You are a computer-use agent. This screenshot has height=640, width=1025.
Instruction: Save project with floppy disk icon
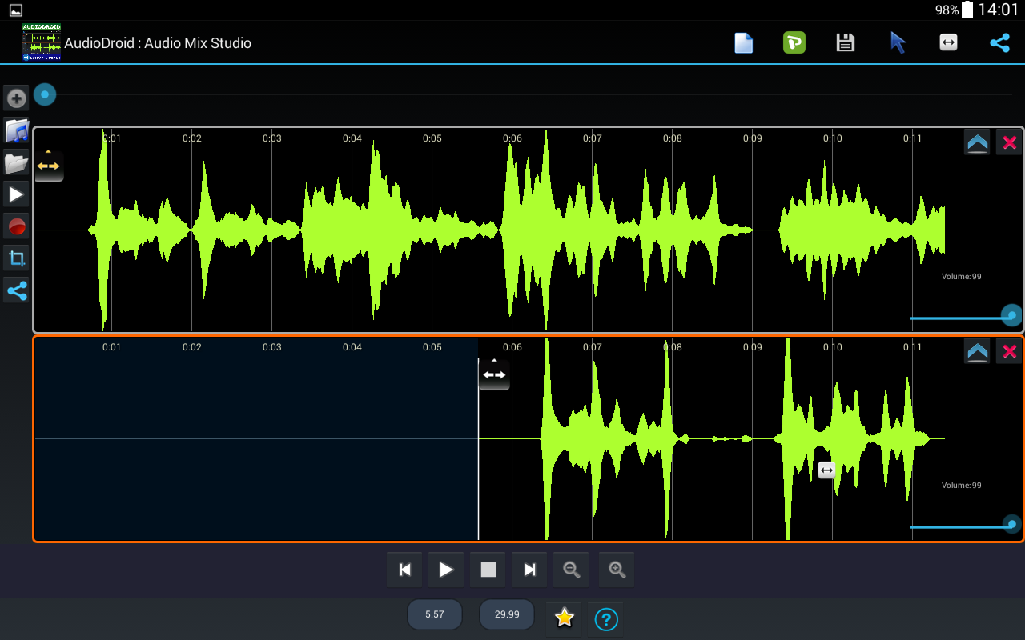pos(845,43)
